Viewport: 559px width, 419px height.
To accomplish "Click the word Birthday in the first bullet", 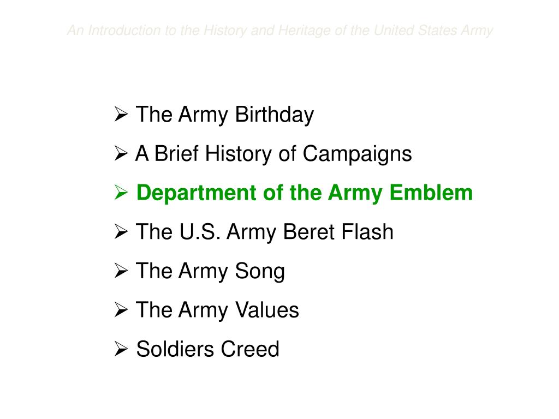I will 275,115.
